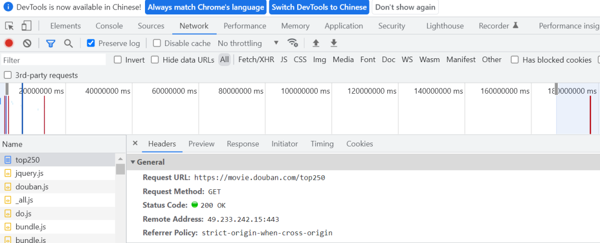The image size is (600, 243).
Task: Export HAR file download arrow icon
Action: point(334,43)
